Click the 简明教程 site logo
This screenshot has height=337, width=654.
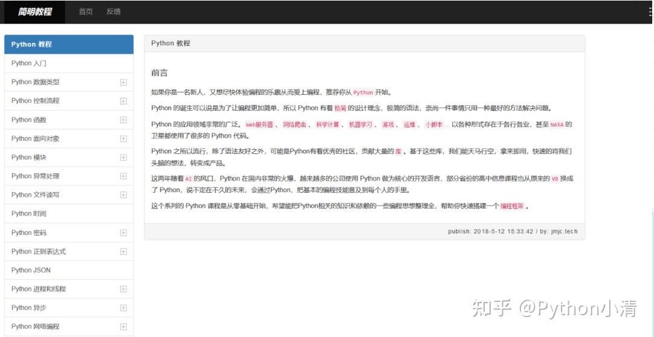click(x=34, y=11)
